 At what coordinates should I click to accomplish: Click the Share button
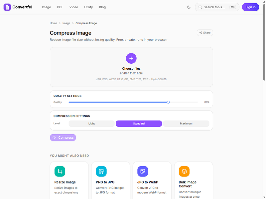coord(205,33)
